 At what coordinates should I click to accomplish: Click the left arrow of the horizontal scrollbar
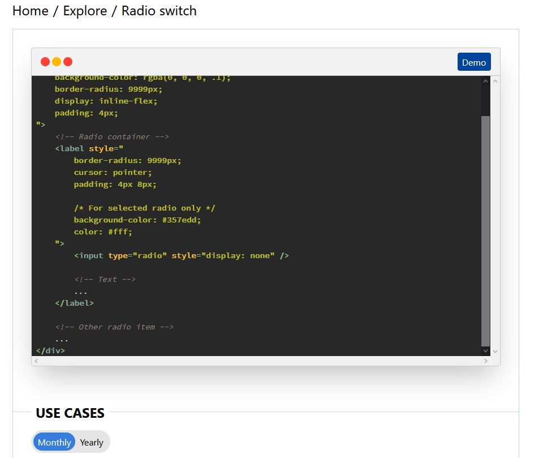tap(36, 361)
